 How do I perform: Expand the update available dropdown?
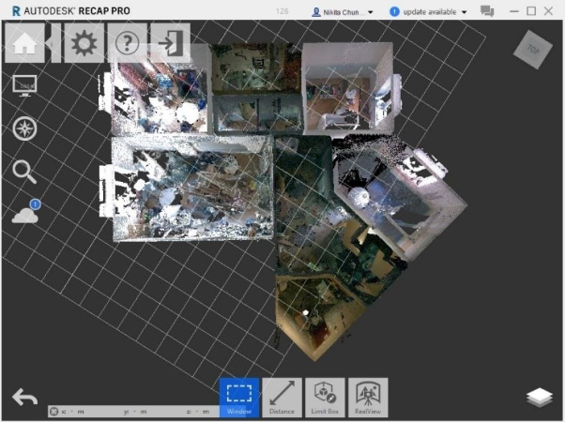(429, 11)
